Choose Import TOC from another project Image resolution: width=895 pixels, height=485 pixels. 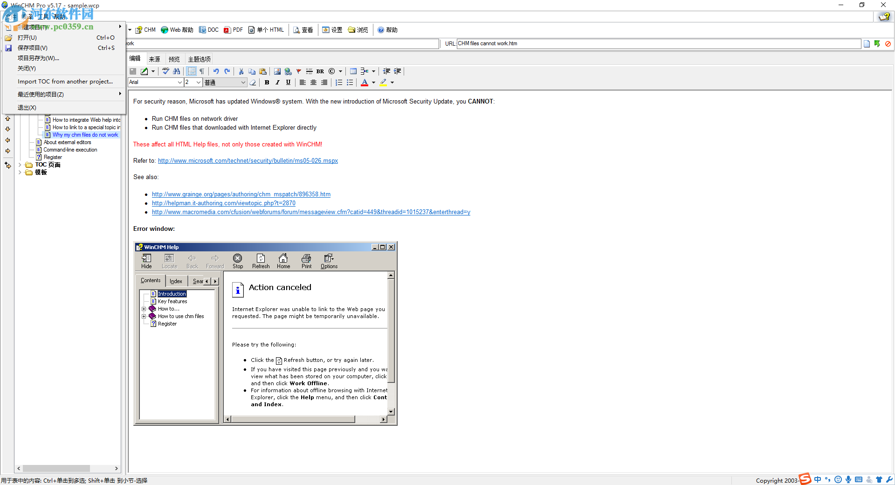click(x=65, y=81)
